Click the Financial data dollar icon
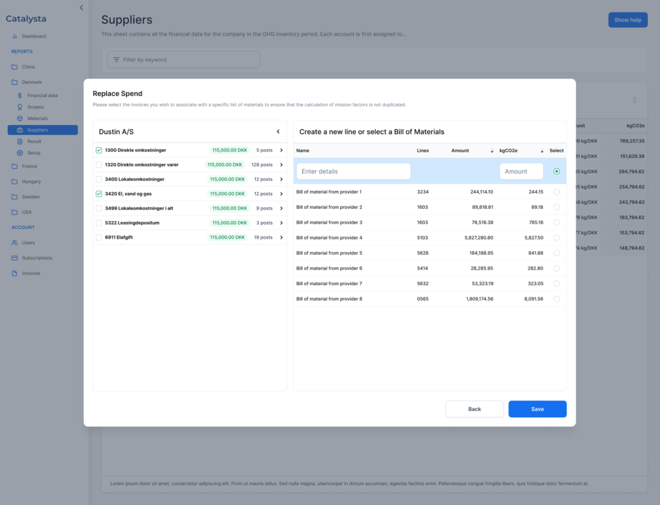 [20, 95]
